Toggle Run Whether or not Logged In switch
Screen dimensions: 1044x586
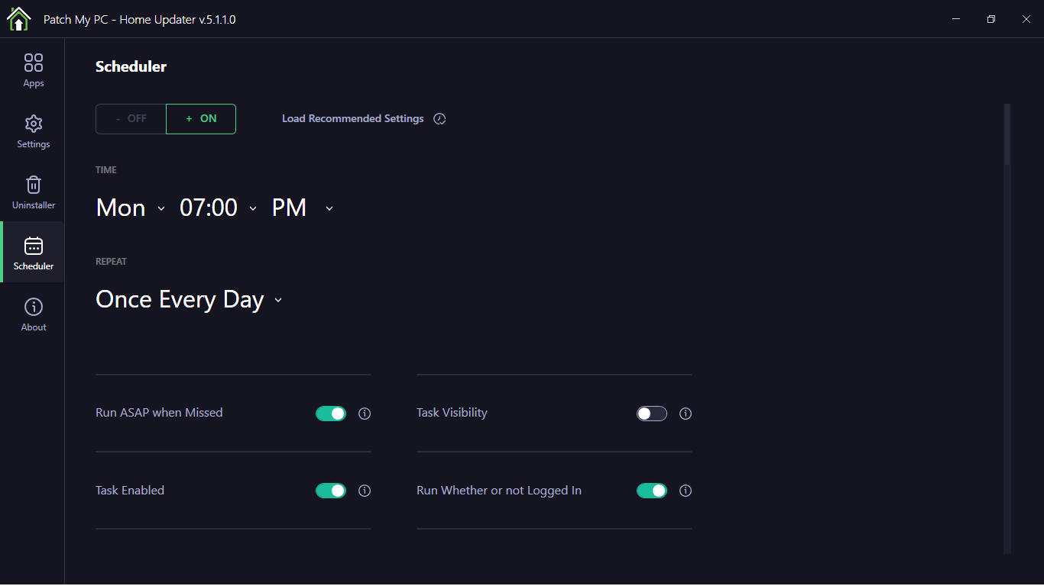pos(652,491)
